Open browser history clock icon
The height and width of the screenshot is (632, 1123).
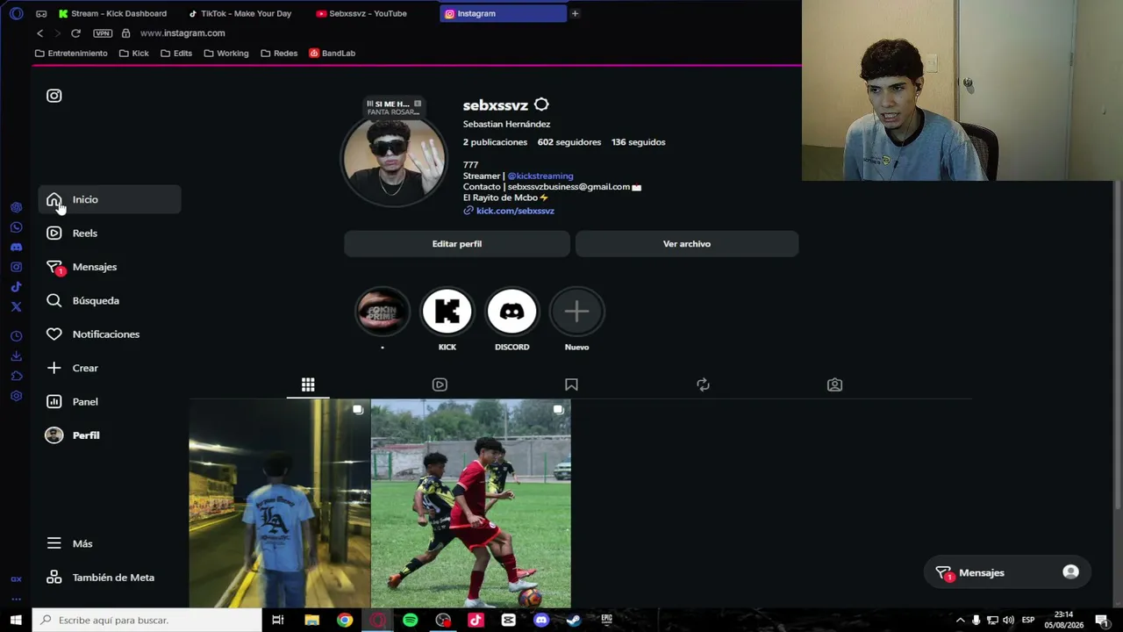pos(16,336)
